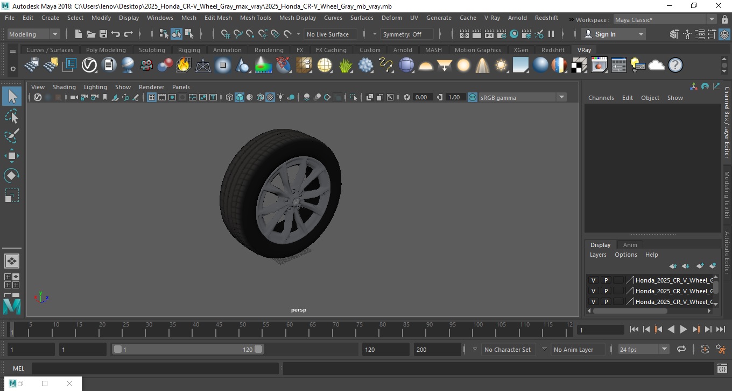Toggle visibility V of first Honda layer
Screen dimensions: 732x391
pos(593,280)
